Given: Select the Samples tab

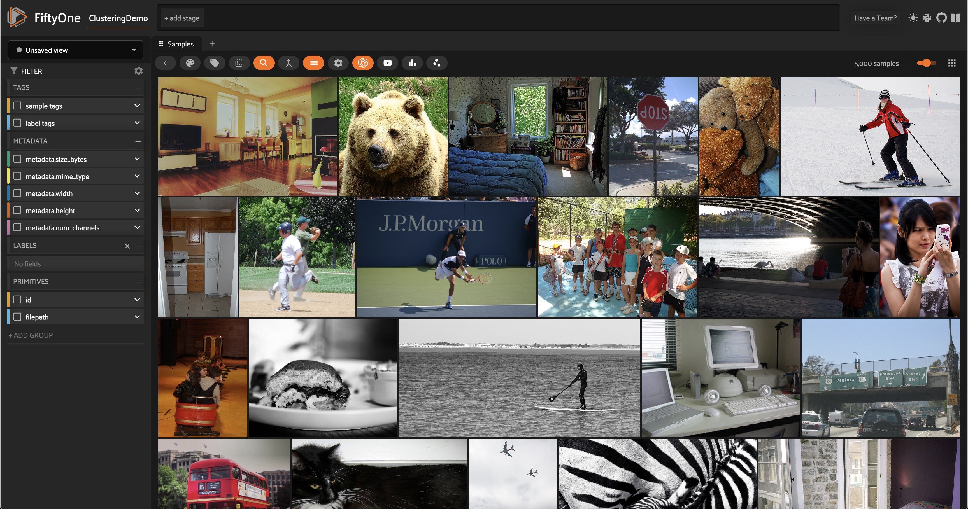Looking at the screenshot, I should click(176, 44).
